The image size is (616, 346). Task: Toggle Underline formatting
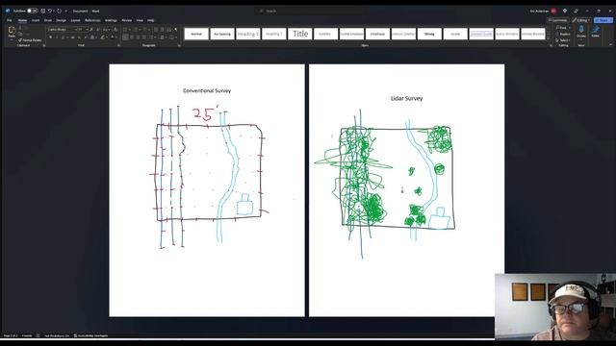click(64, 37)
